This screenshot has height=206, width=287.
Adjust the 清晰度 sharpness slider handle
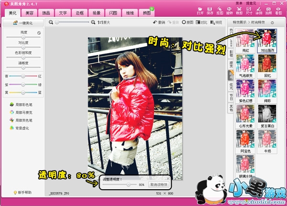point(23,67)
